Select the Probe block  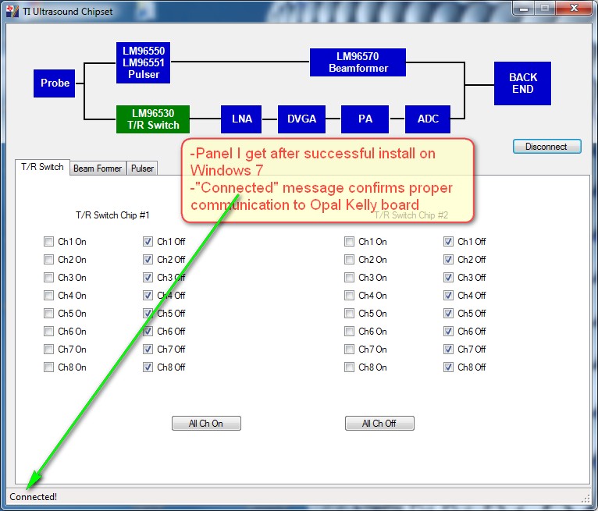pos(54,83)
